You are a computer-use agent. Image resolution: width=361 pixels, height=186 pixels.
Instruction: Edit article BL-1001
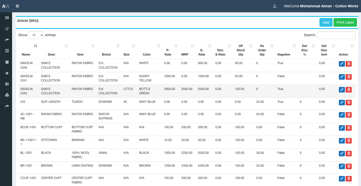[x=342, y=154]
